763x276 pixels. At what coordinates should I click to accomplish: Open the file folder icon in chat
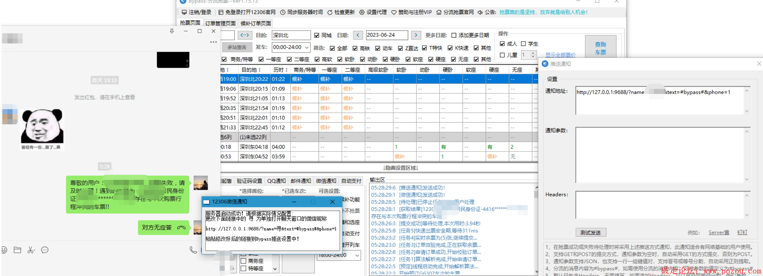click(17, 250)
